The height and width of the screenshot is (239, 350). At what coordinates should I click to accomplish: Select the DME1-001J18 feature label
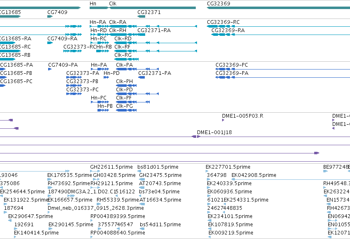click(215, 132)
